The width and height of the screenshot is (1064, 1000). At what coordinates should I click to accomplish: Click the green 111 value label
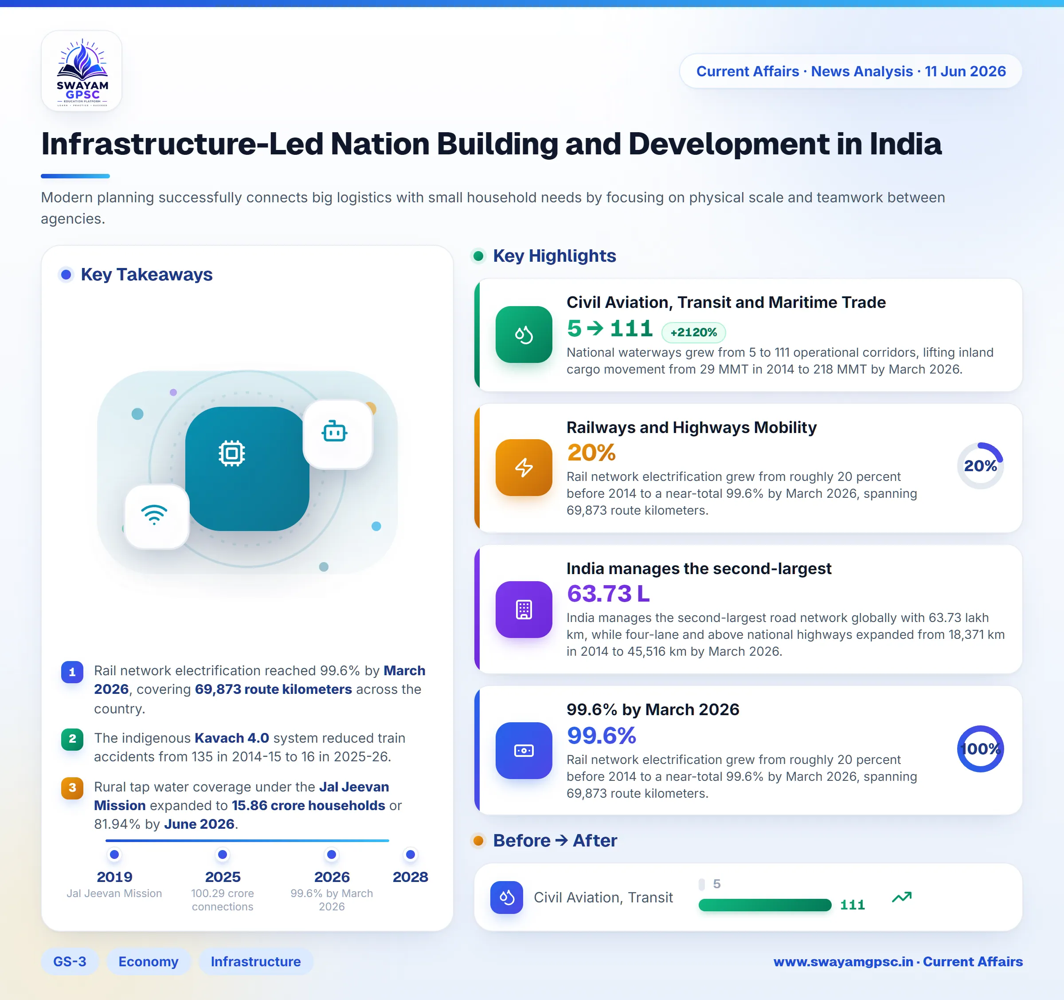(x=853, y=905)
